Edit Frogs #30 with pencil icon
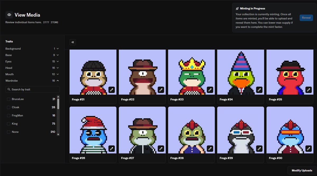317x176 pixels. tap(309, 148)
